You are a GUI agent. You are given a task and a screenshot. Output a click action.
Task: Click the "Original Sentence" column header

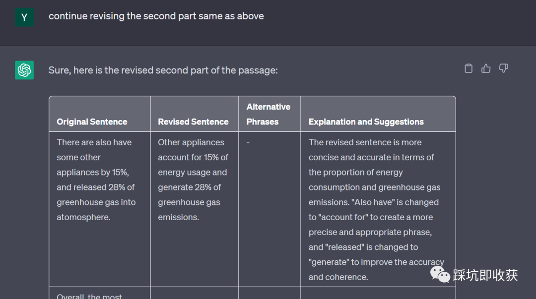point(92,121)
